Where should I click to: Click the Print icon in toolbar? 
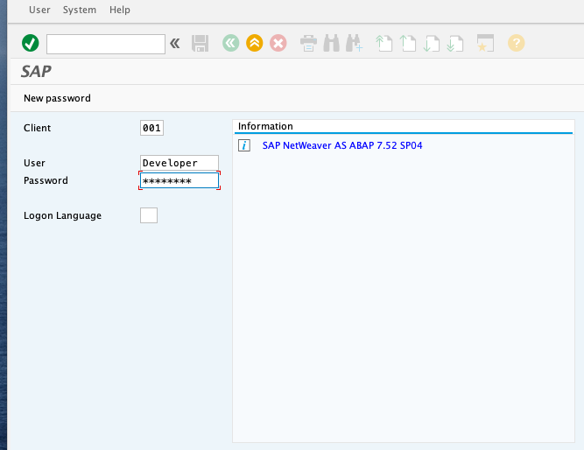(308, 43)
